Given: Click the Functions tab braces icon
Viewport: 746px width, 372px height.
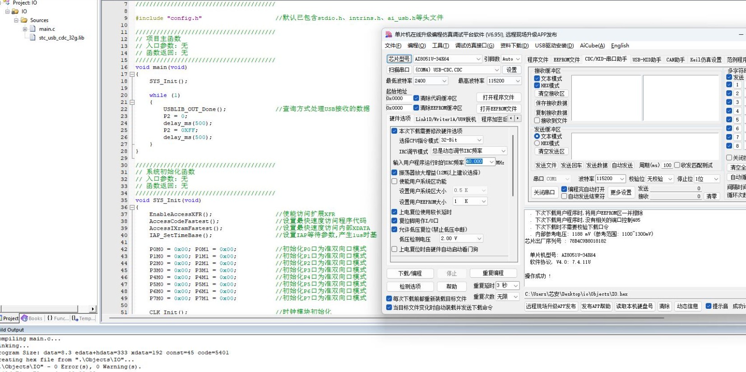Looking at the screenshot, I should 50,318.
